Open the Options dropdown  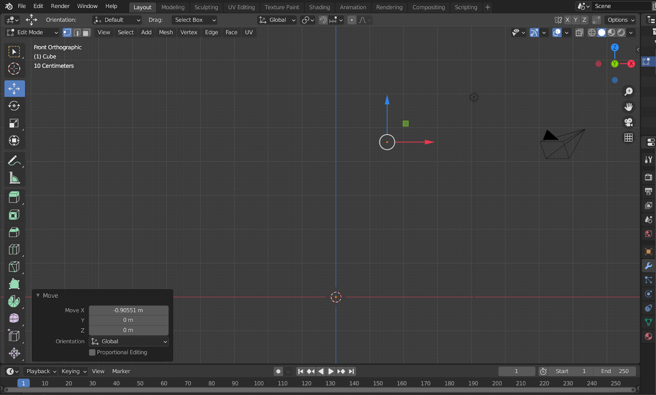tap(621, 20)
